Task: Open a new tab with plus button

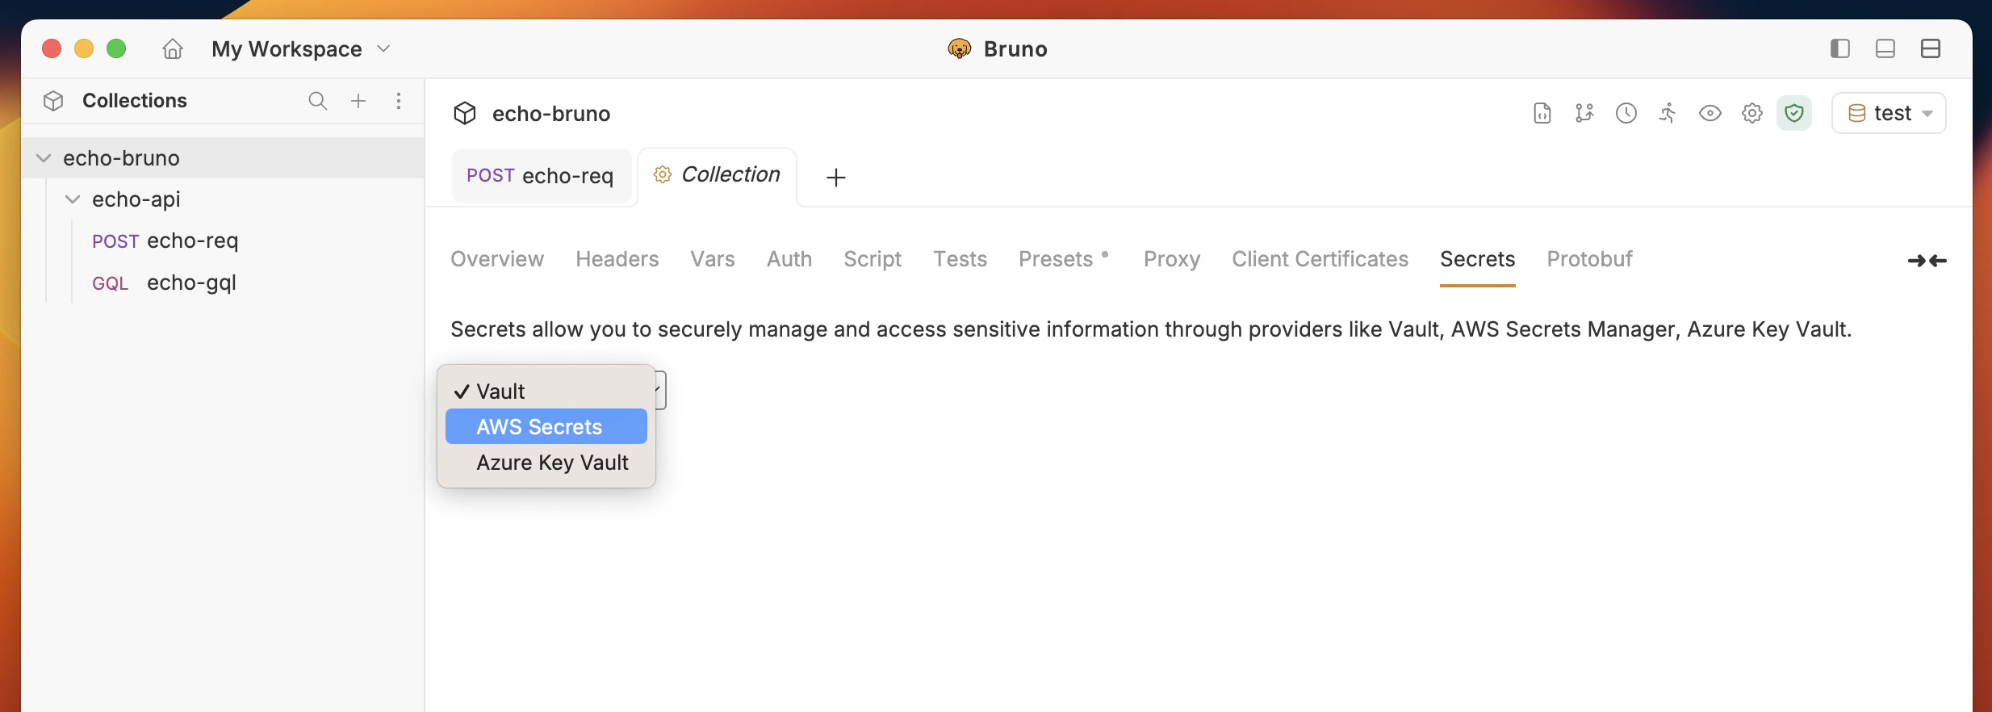Action: pos(836,178)
